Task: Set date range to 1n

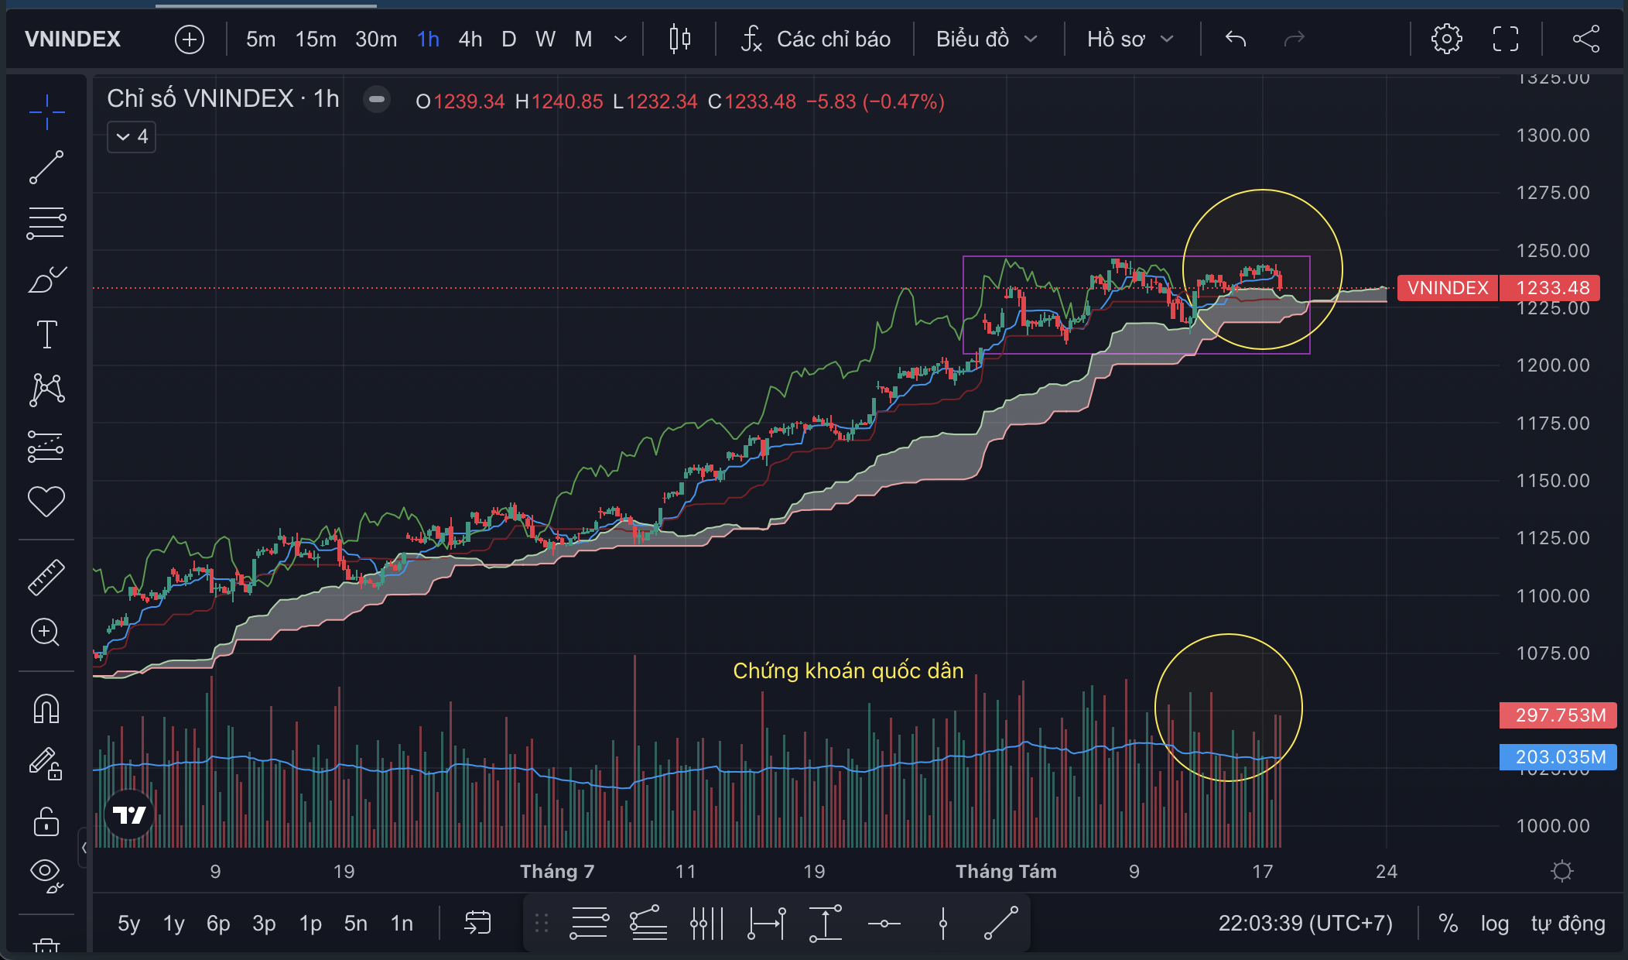Action: click(402, 923)
